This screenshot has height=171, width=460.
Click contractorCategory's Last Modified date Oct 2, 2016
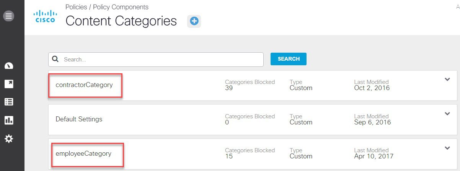click(x=372, y=88)
